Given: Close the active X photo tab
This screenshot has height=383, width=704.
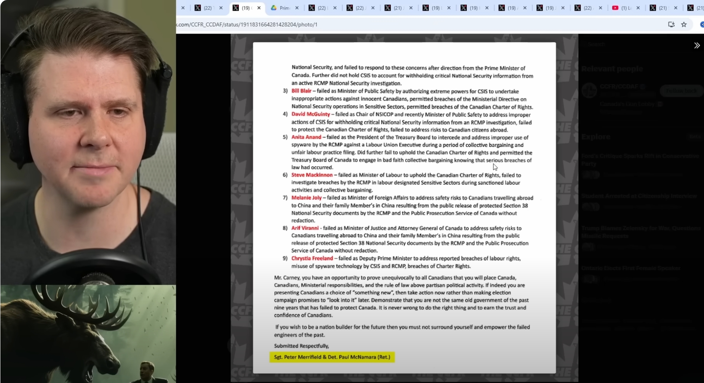Looking at the screenshot, I should click(259, 8).
